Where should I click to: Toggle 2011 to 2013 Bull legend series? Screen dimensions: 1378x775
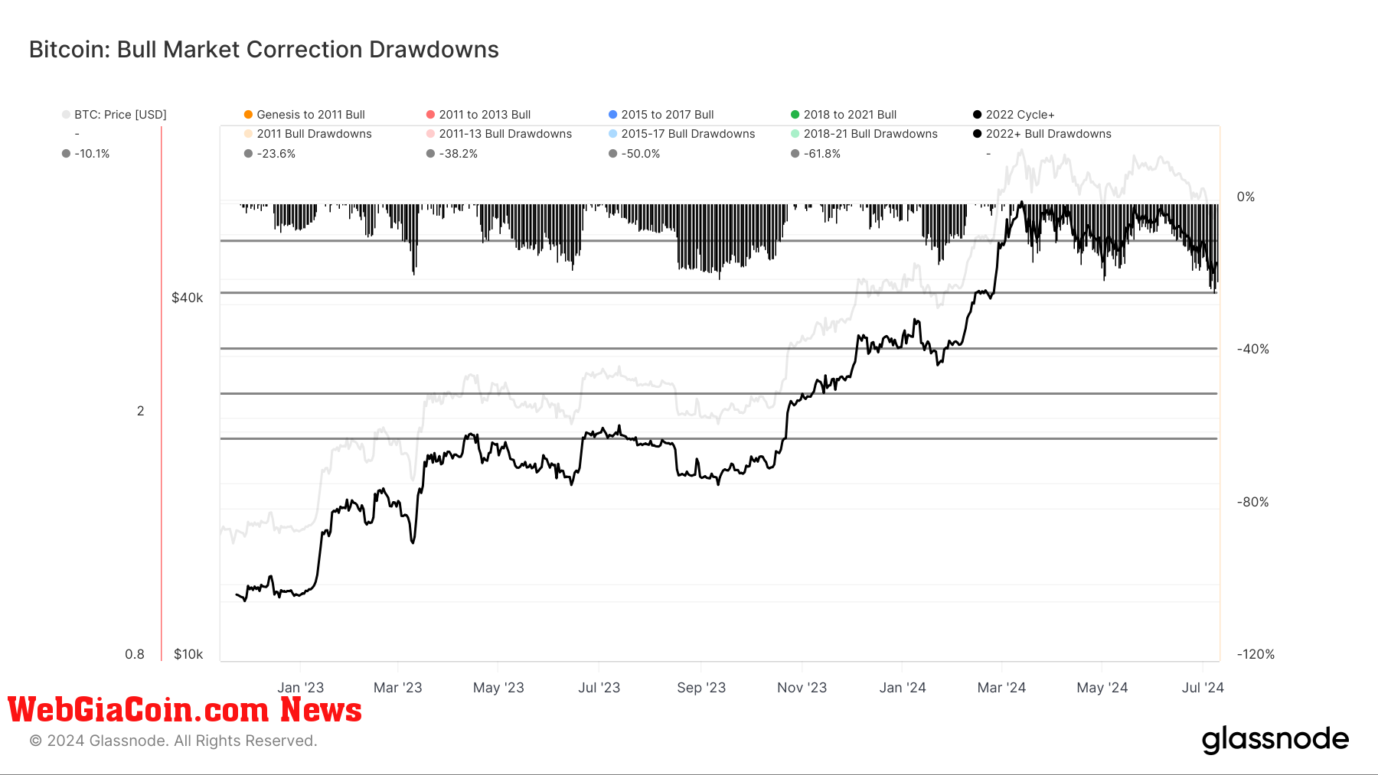click(x=478, y=115)
